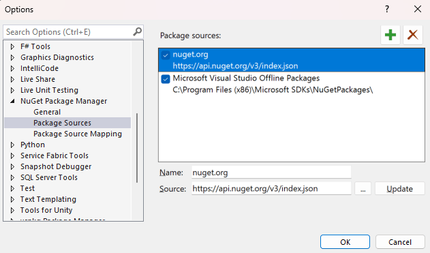The image size is (430, 253).
Task: Expand the SQL Server Tools node
Action: (13, 177)
